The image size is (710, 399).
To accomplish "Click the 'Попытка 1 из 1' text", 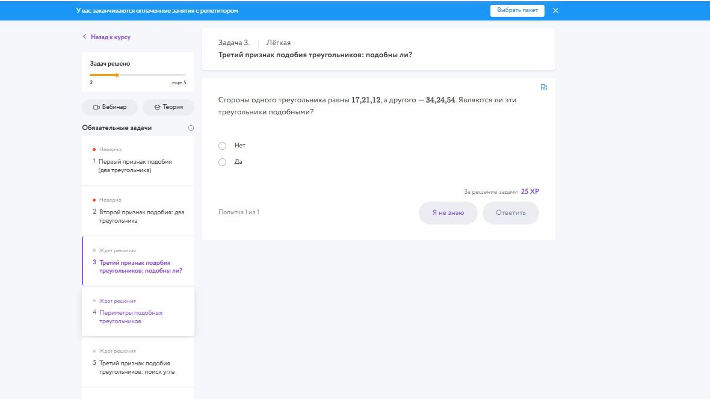I will (239, 212).
